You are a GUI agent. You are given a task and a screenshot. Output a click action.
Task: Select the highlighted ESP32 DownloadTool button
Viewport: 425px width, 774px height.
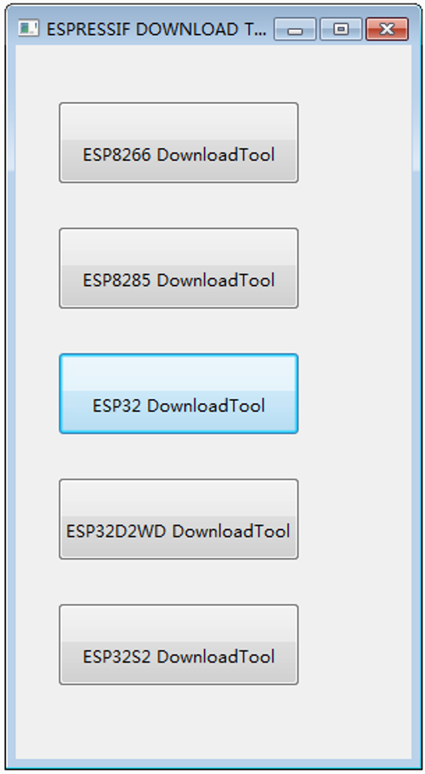point(178,394)
